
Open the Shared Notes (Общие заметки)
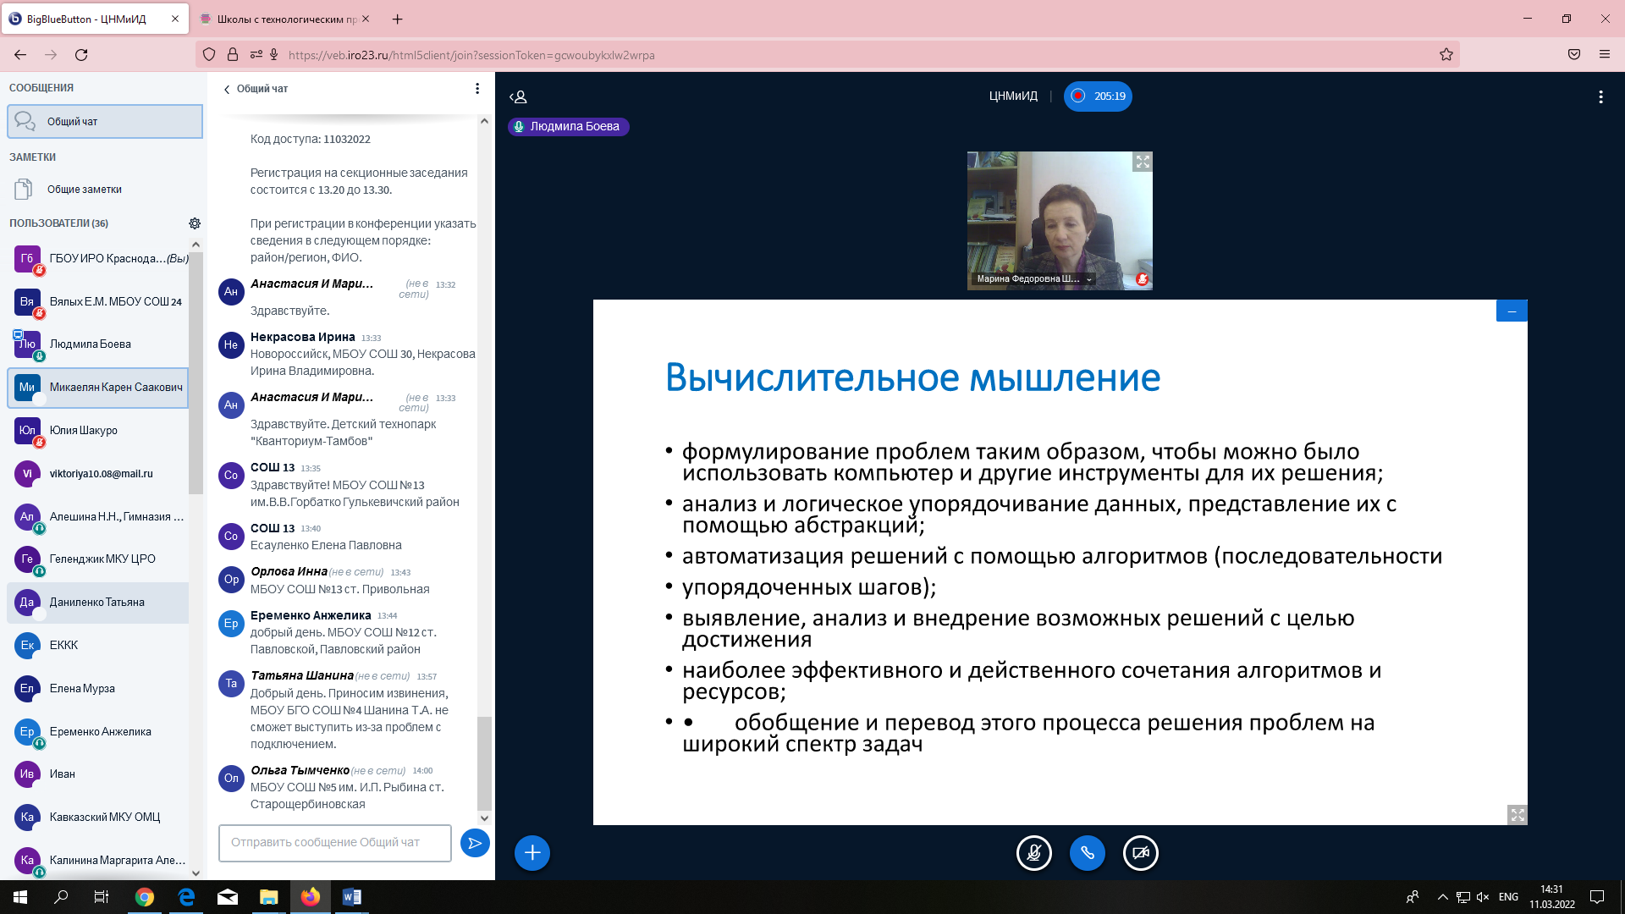(84, 190)
